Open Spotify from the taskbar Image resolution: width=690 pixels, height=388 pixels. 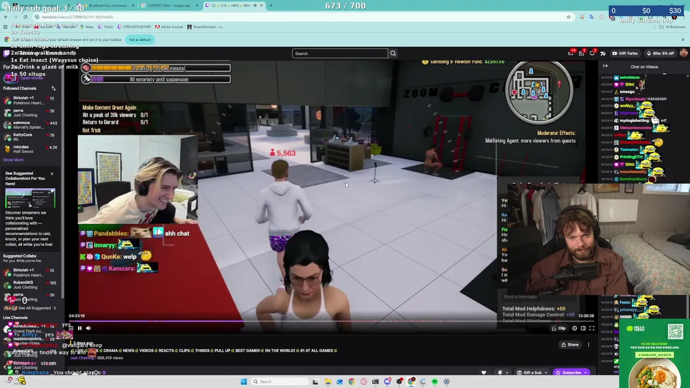[x=434, y=382]
